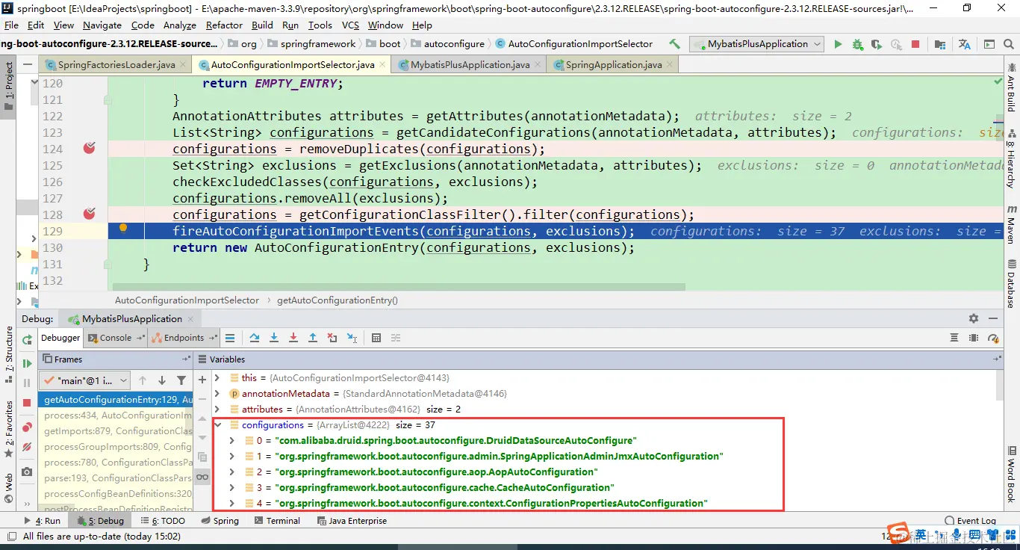
Task: Open the run configuration MybatisPlusApplication dropdown
Action: 757,44
